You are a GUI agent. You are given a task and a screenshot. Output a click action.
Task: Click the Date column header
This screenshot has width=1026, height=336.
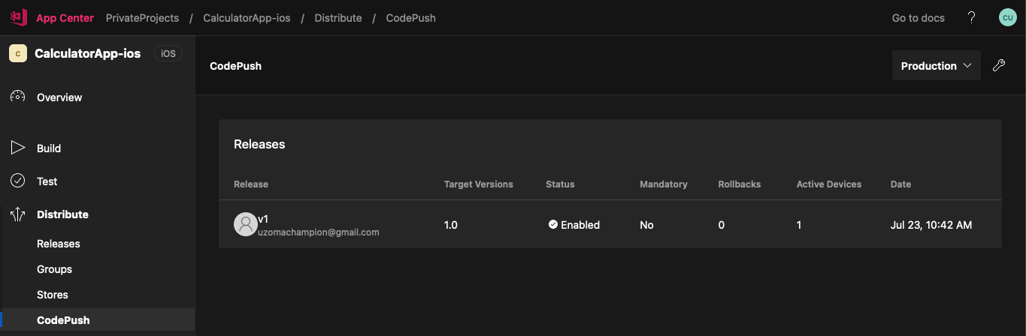pyautogui.click(x=900, y=184)
